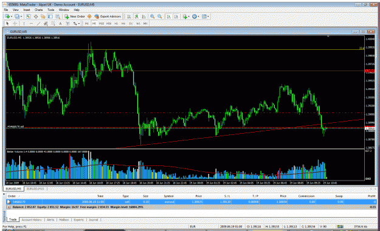This screenshot has height=231, width=380.
Task: Open the Profiles toolbar icon
Action: point(17,16)
